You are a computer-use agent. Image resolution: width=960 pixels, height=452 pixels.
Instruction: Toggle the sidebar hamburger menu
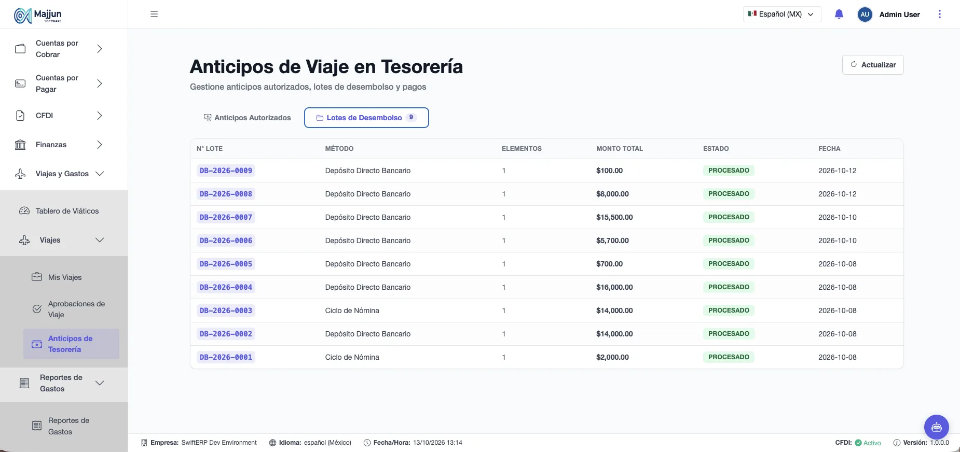pos(154,14)
